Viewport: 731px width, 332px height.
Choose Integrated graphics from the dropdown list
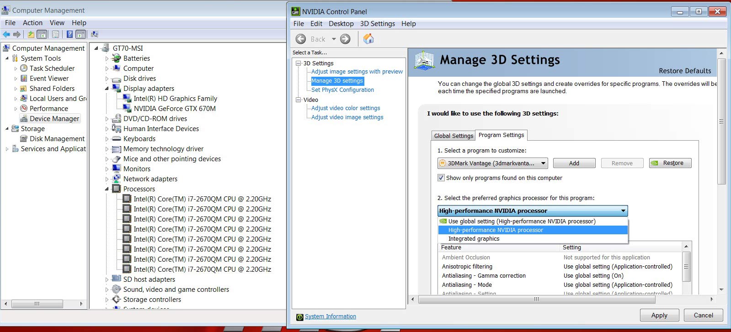pos(474,239)
